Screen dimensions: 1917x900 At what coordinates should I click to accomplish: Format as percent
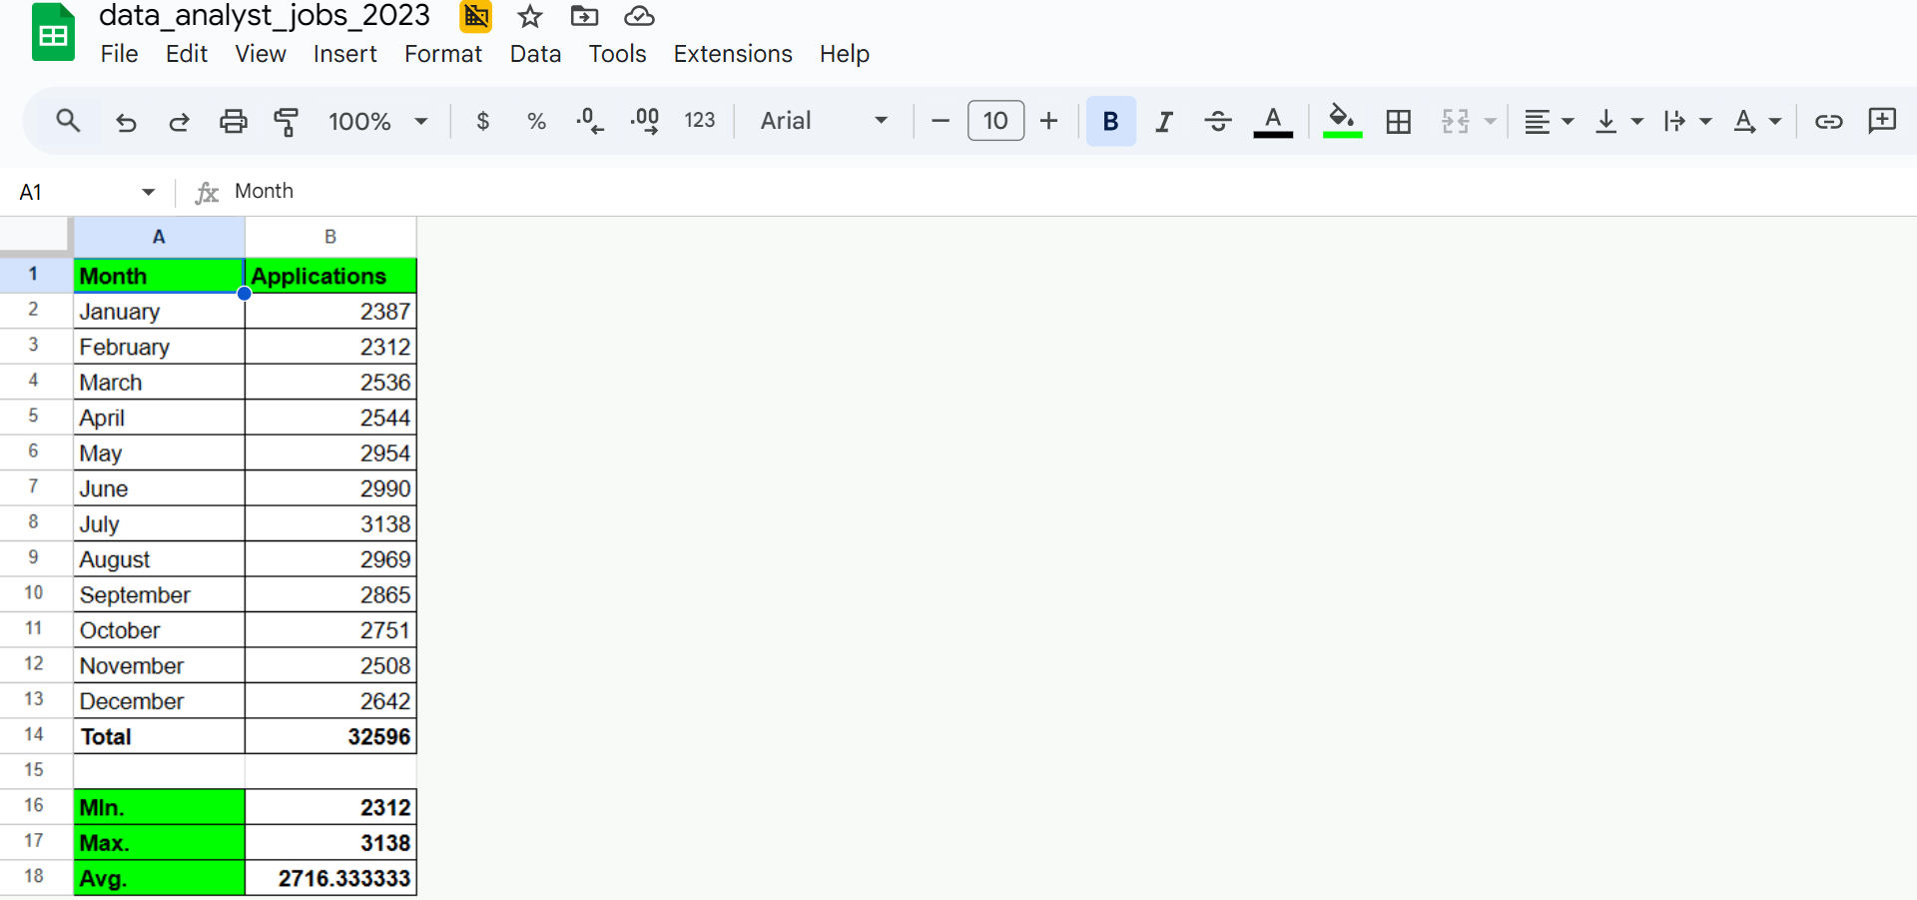pyautogui.click(x=536, y=121)
